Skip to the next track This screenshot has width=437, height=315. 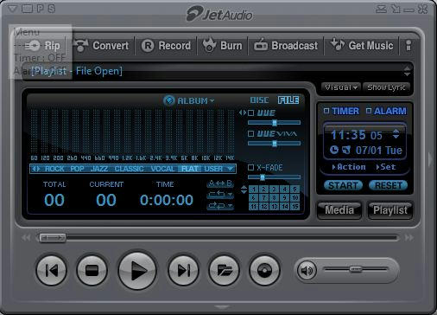click(x=183, y=271)
